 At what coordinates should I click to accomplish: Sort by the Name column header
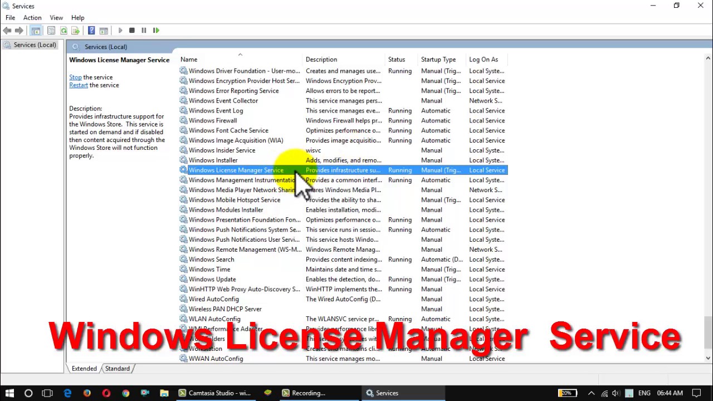240,60
